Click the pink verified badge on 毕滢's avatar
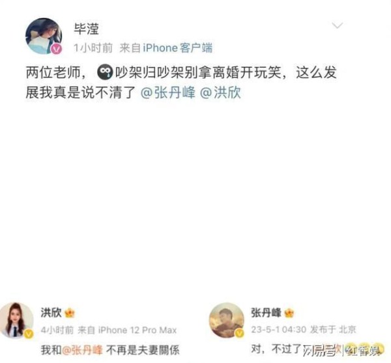 (57, 49)
